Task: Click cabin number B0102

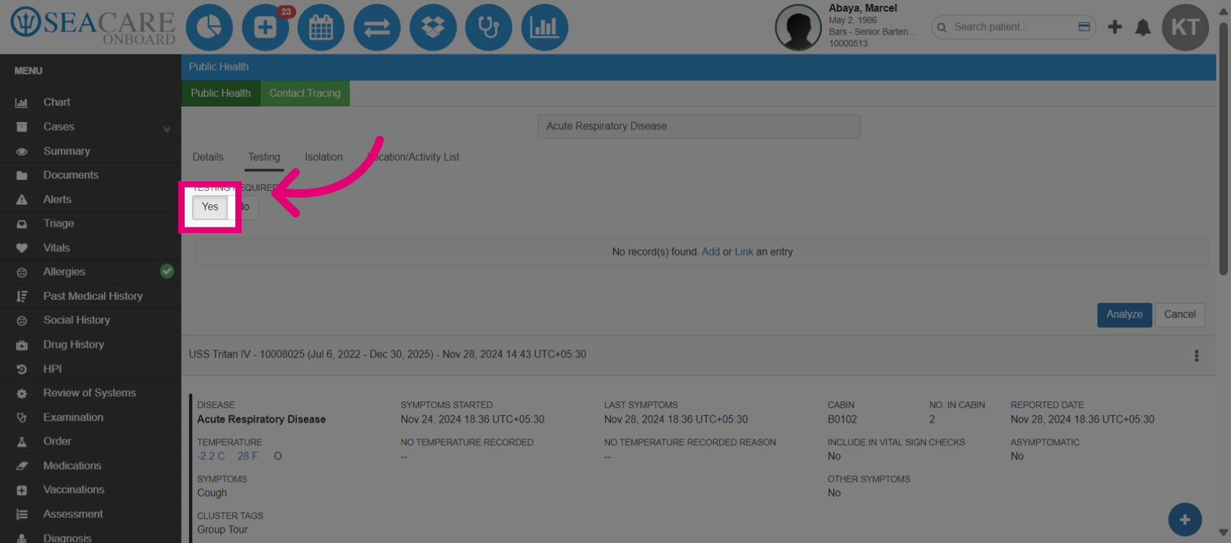Action: coord(842,419)
